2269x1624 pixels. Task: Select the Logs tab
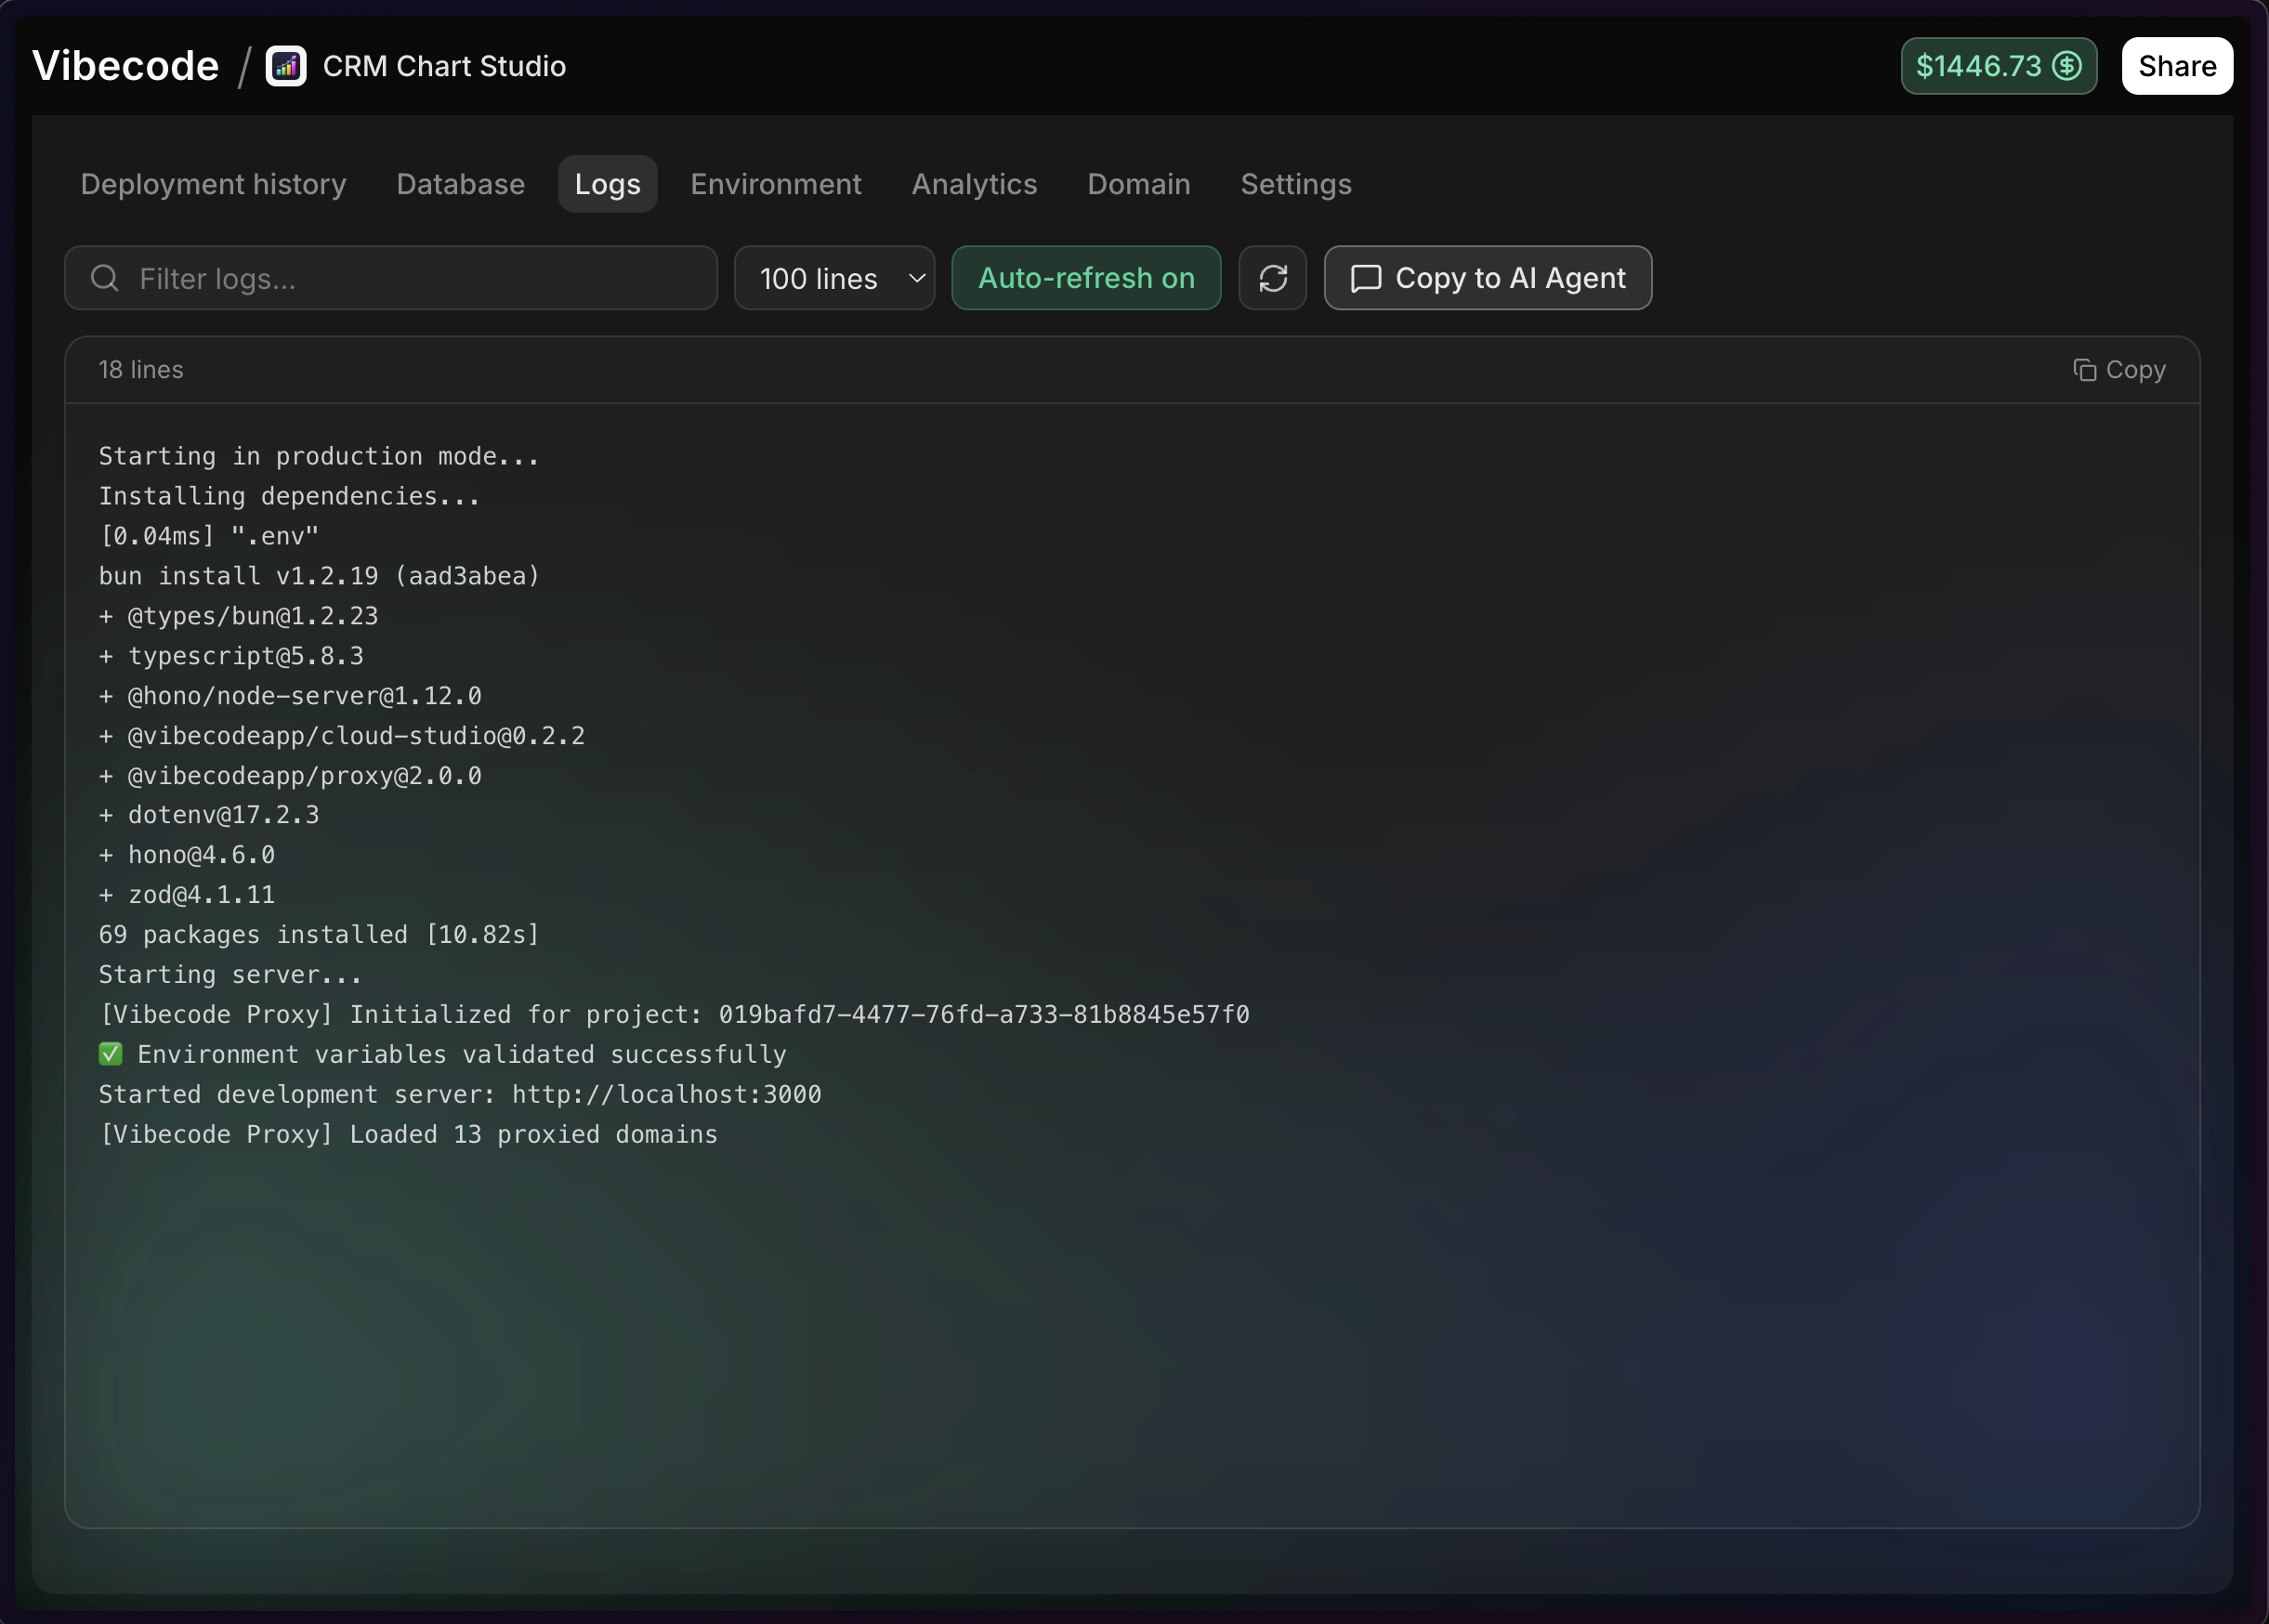pos(607,184)
